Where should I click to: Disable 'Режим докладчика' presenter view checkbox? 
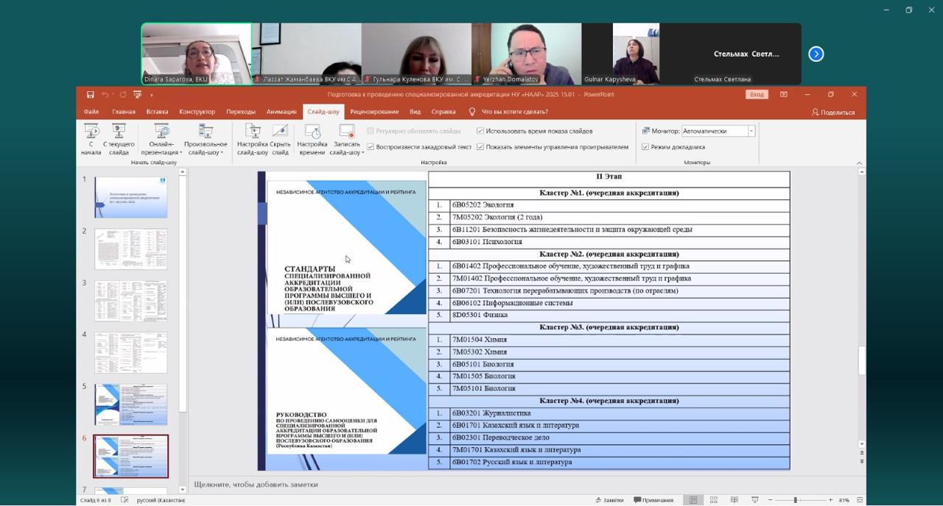pyautogui.click(x=645, y=147)
